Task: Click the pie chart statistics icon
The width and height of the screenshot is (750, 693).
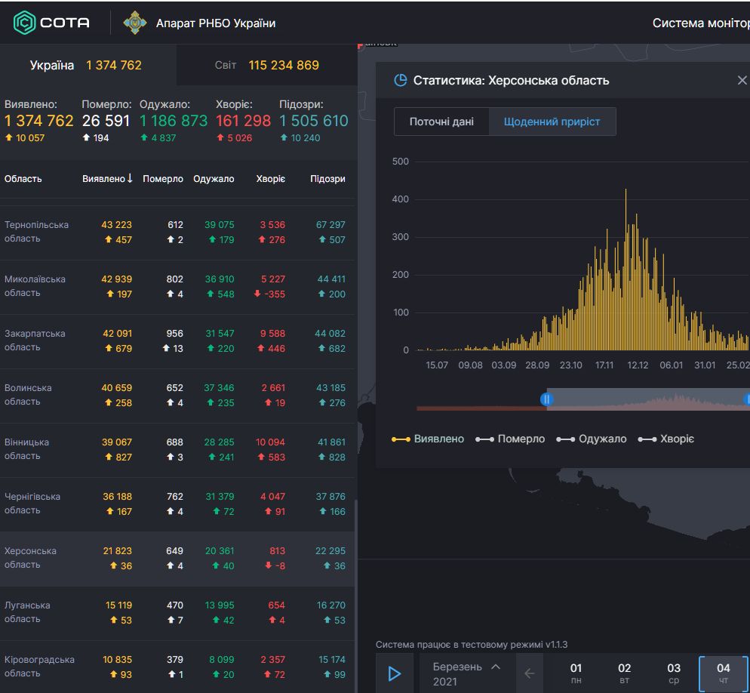Action: click(x=401, y=81)
